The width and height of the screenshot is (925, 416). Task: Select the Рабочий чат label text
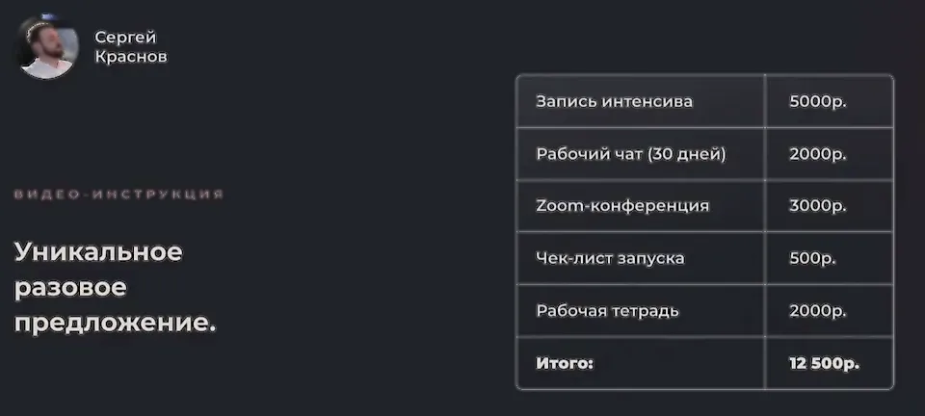589,153
